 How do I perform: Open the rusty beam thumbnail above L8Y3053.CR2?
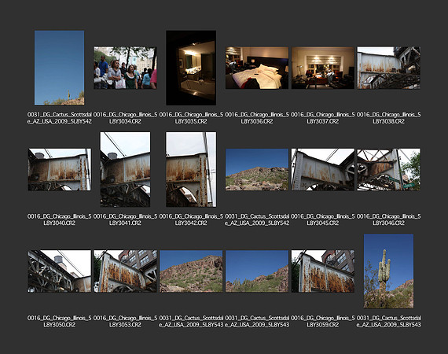click(x=125, y=271)
